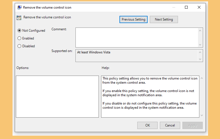The width and height of the screenshot is (220, 139).
Task: Click the empty Options panel
Action: point(57,96)
